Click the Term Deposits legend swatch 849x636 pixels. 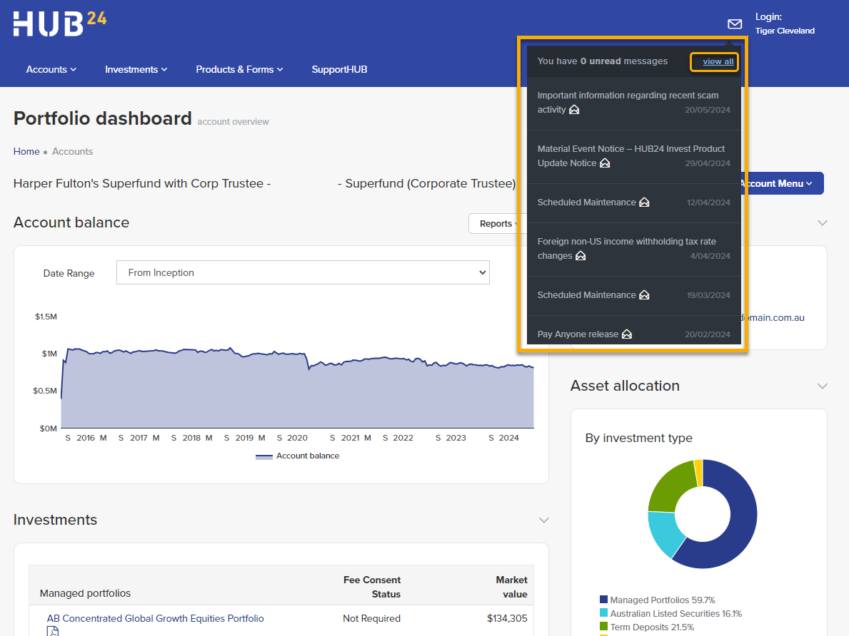tap(603, 626)
